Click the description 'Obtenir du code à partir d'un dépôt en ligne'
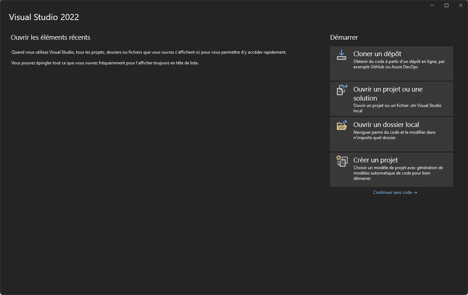The height and width of the screenshot is (295, 468). [x=399, y=64]
